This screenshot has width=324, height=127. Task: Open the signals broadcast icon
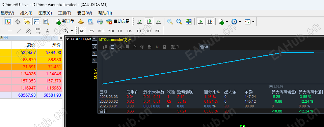pos(100,22)
